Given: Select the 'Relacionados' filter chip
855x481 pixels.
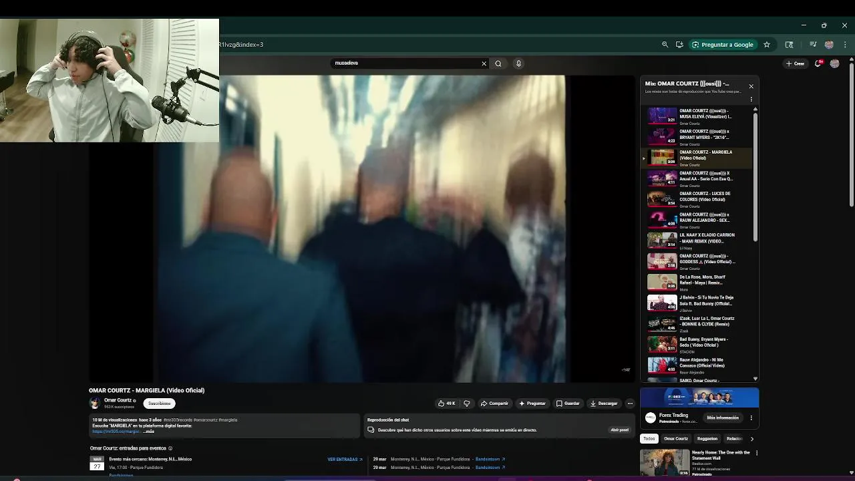Looking at the screenshot, I should (x=734, y=439).
